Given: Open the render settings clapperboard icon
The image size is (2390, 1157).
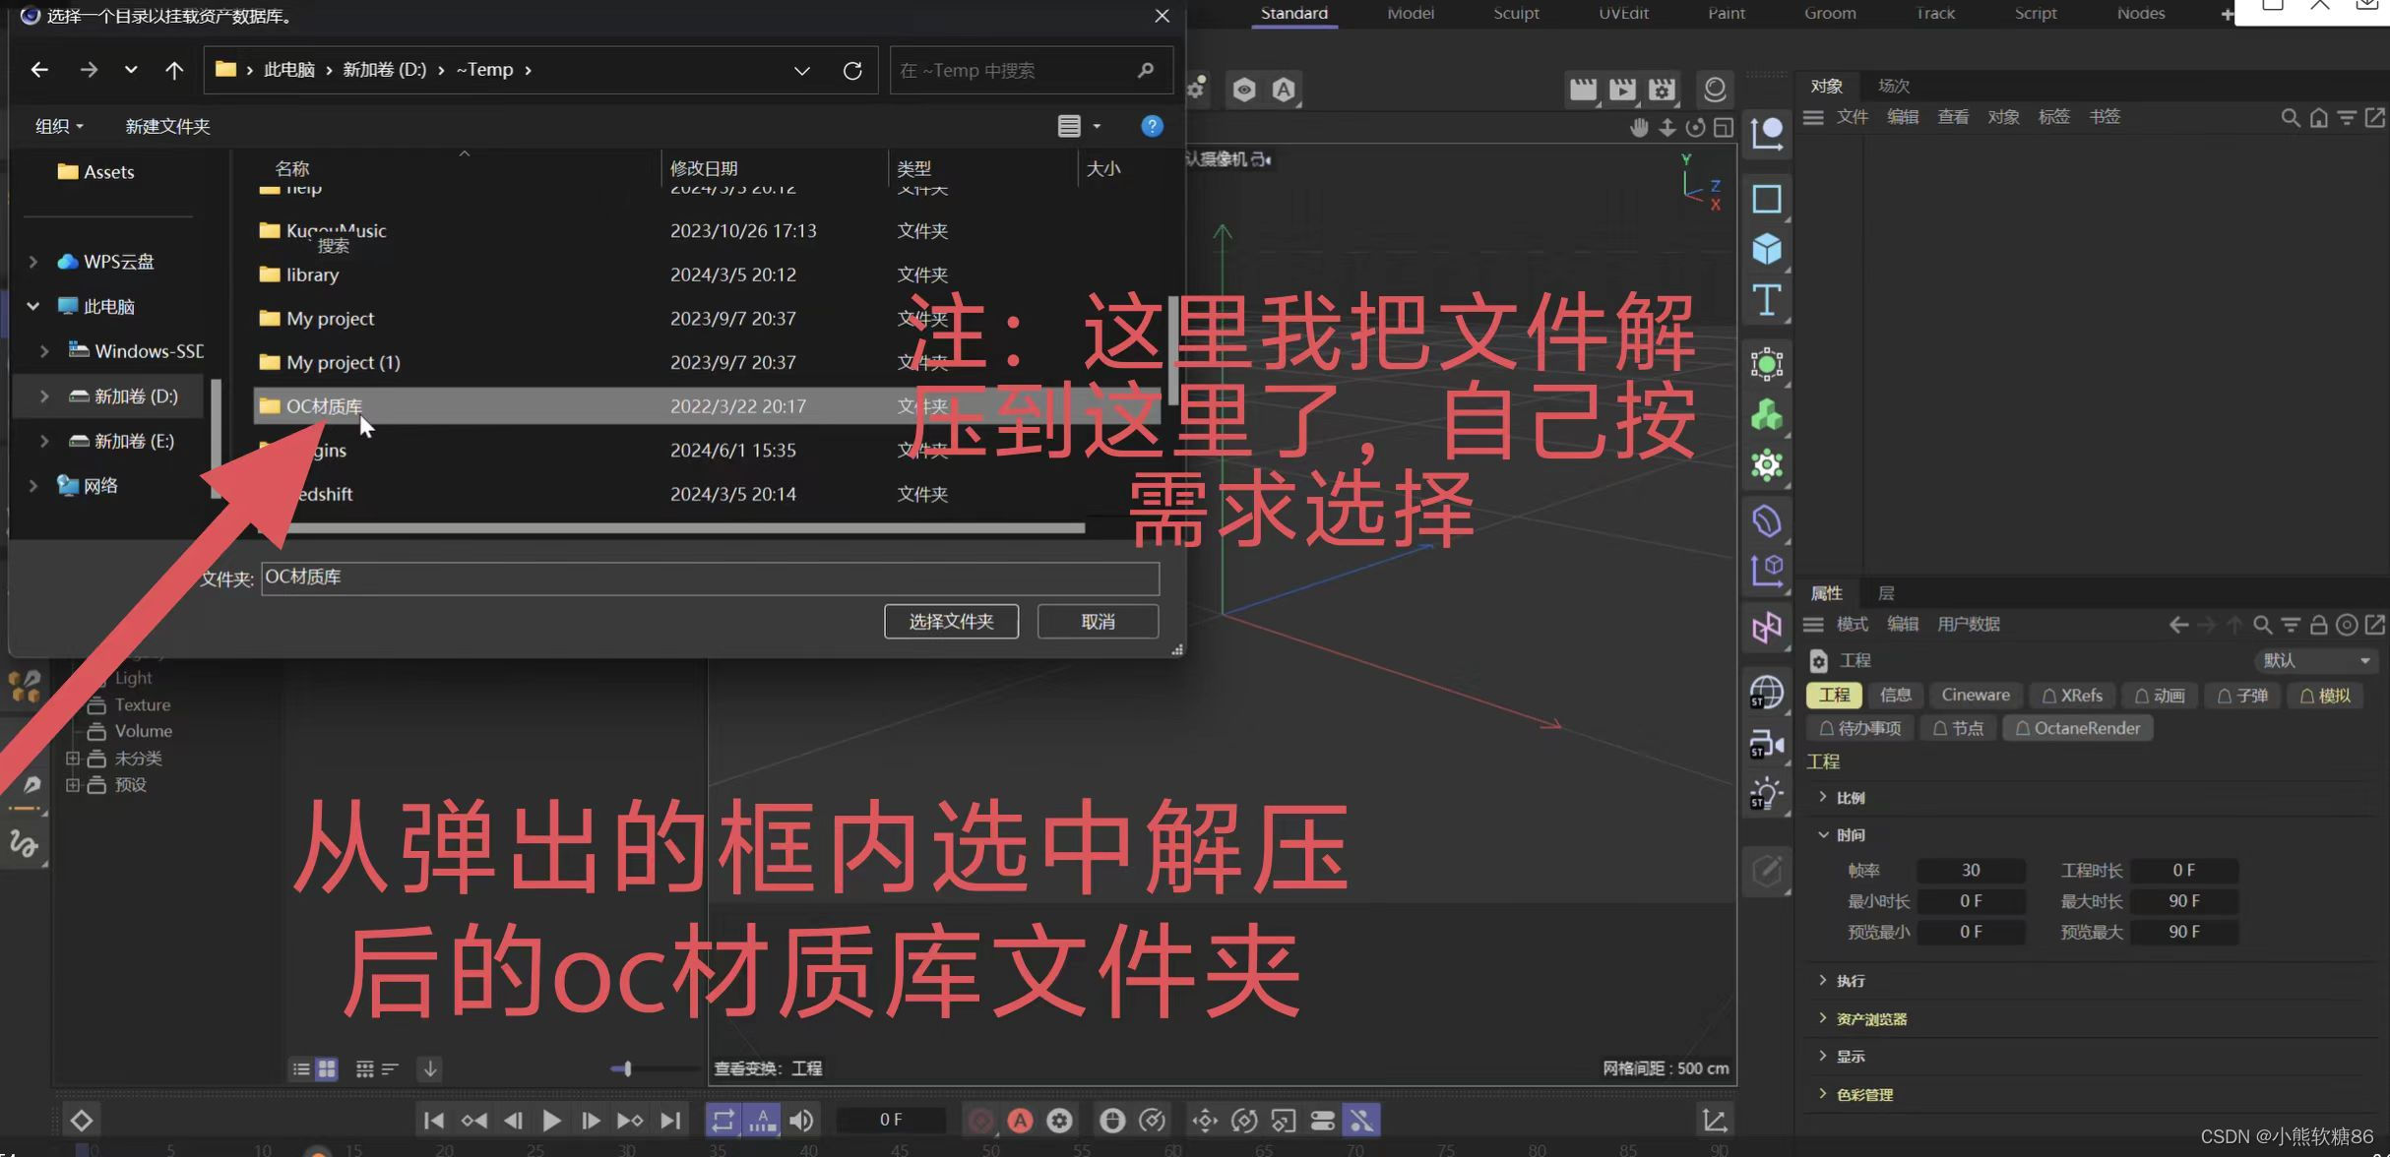Looking at the screenshot, I should 1662,90.
